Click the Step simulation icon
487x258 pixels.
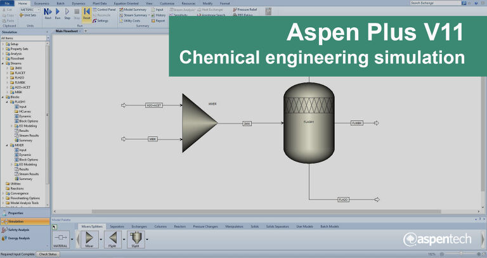coord(67,14)
